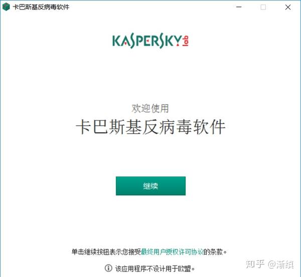Click the greyed-out maximize window button
The height and width of the screenshot is (277, 301).
(263, 7)
